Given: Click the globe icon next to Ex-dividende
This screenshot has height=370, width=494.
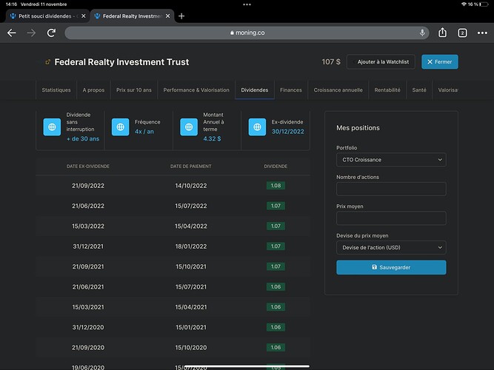Looking at the screenshot, I should click(257, 127).
